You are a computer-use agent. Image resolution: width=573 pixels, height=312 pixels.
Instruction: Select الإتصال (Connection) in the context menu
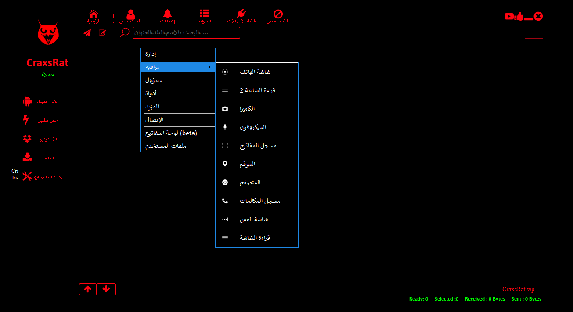coord(178,120)
